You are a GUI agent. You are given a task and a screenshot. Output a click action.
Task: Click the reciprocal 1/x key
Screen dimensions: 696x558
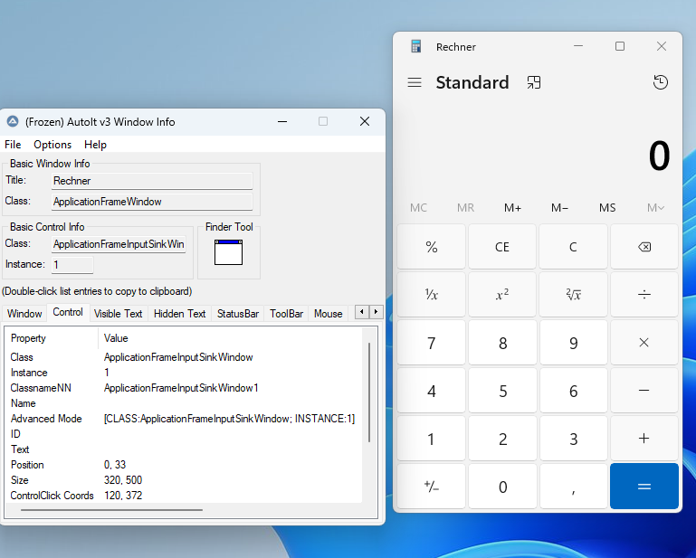[x=432, y=295]
